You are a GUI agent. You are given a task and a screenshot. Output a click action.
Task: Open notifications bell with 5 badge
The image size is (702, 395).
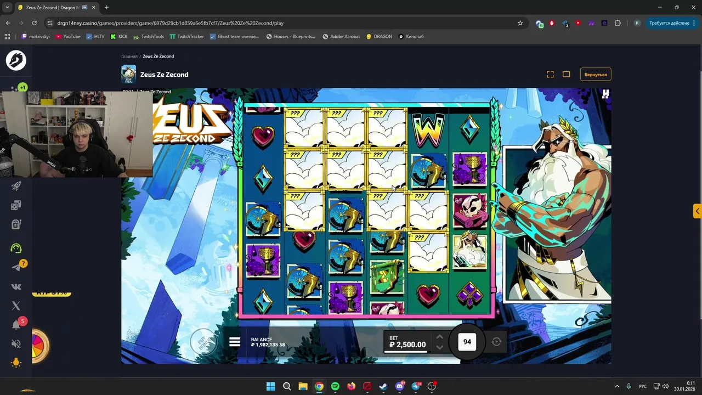pyautogui.click(x=16, y=325)
